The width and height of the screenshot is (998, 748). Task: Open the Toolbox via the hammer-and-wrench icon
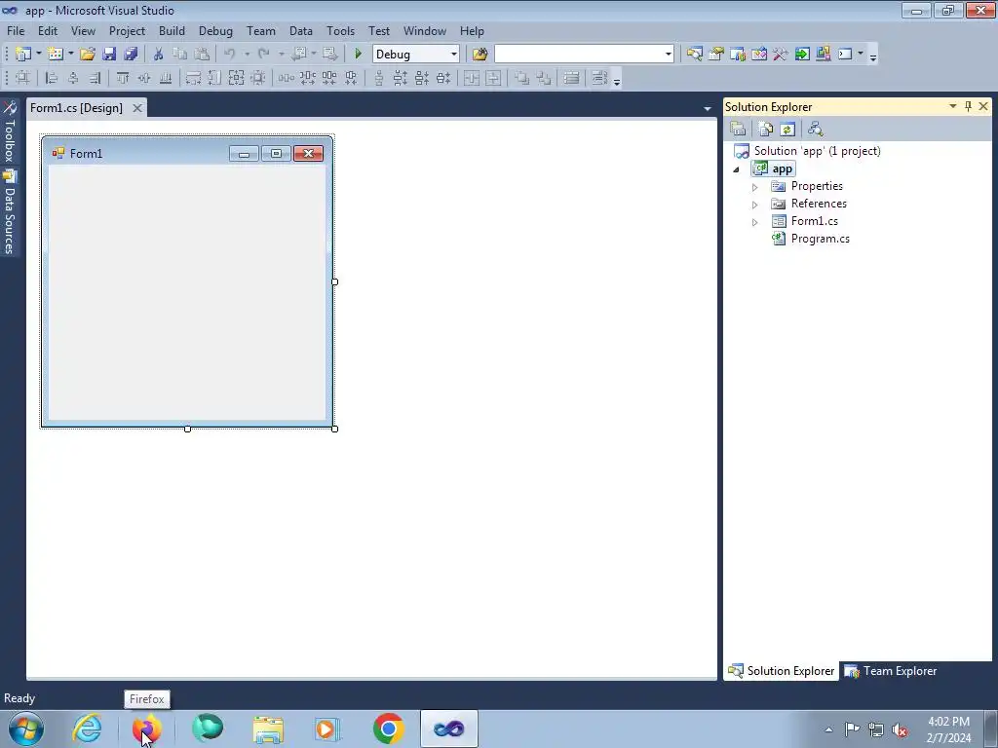[781, 55]
